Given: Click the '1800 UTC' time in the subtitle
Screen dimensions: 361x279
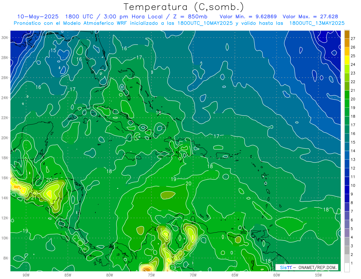Looking at the screenshot, I should click(79, 17).
